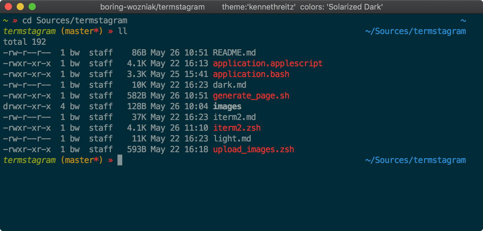Viewport: 483px width, 231px height.
Task: Select the generate_page.sh script name
Action: [x=251, y=96]
